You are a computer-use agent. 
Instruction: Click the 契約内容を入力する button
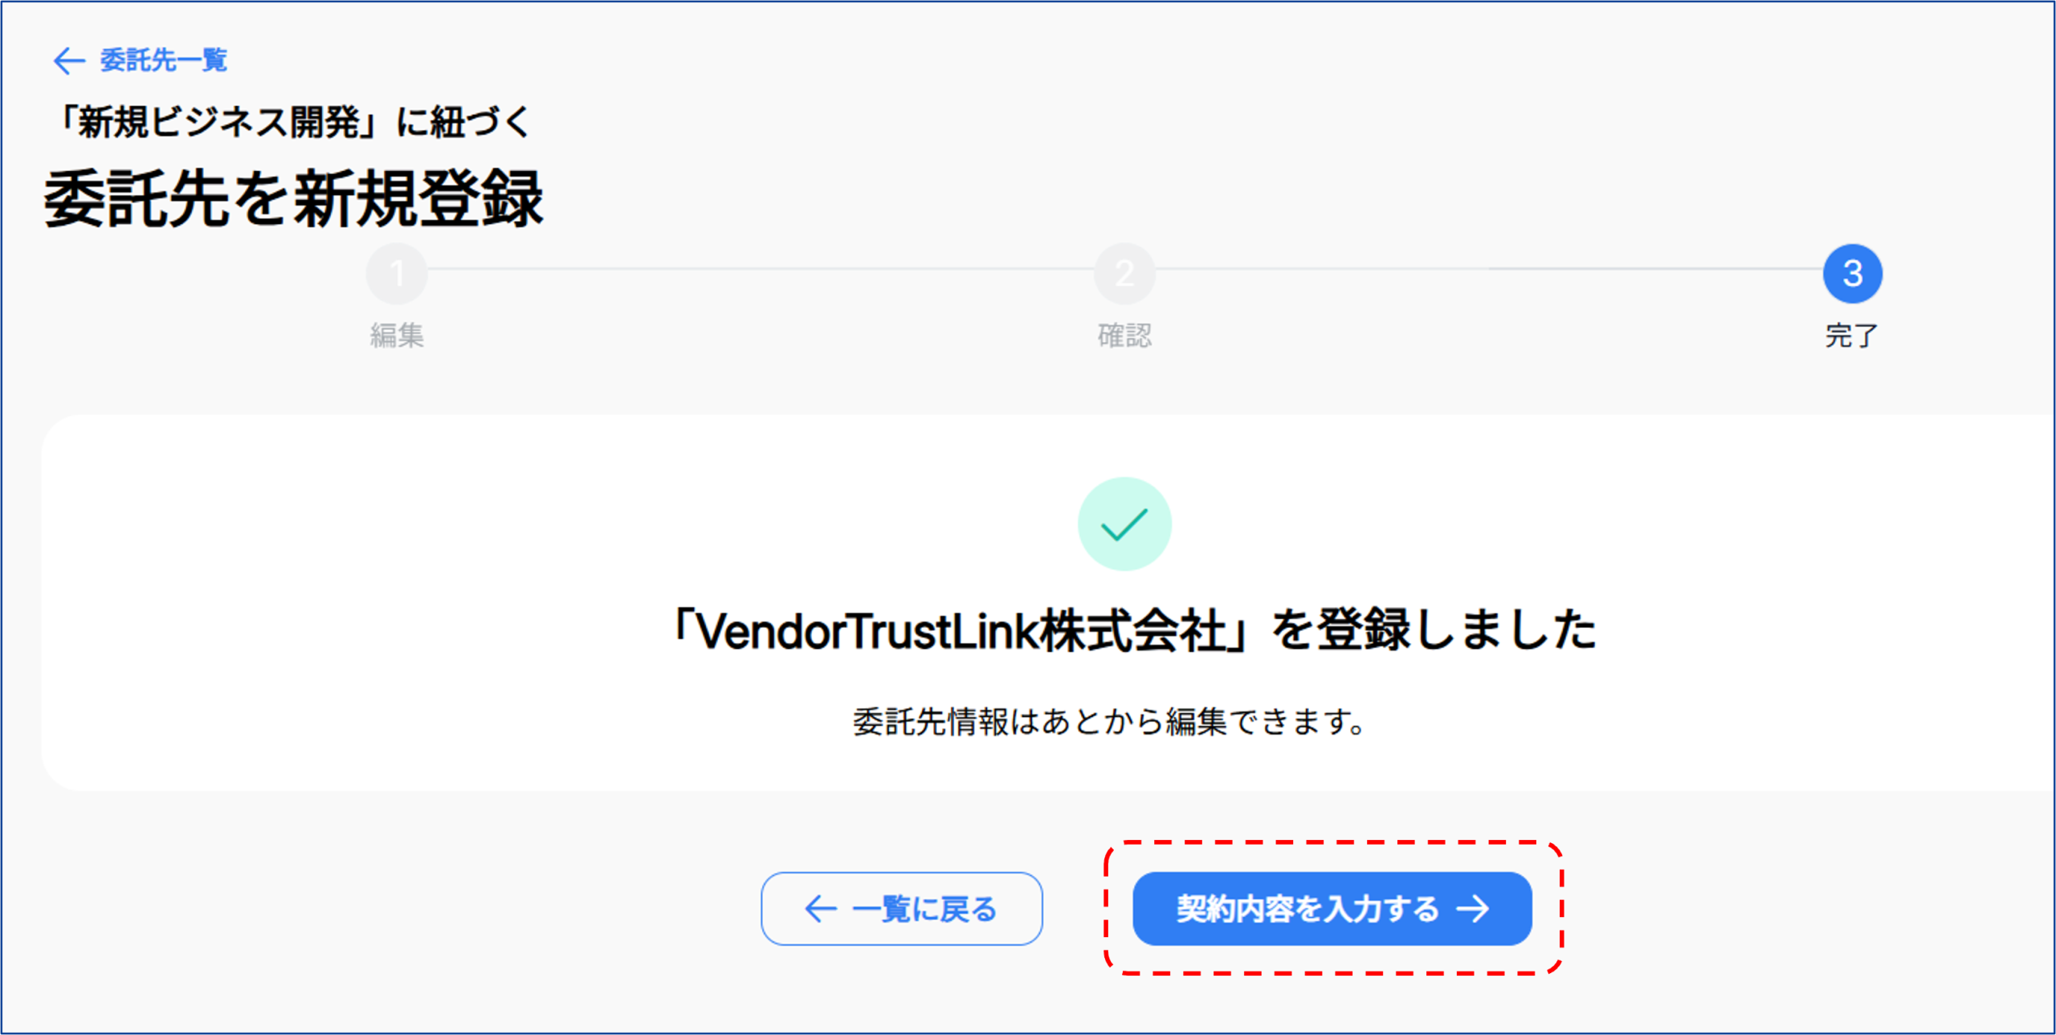[x=1332, y=908]
